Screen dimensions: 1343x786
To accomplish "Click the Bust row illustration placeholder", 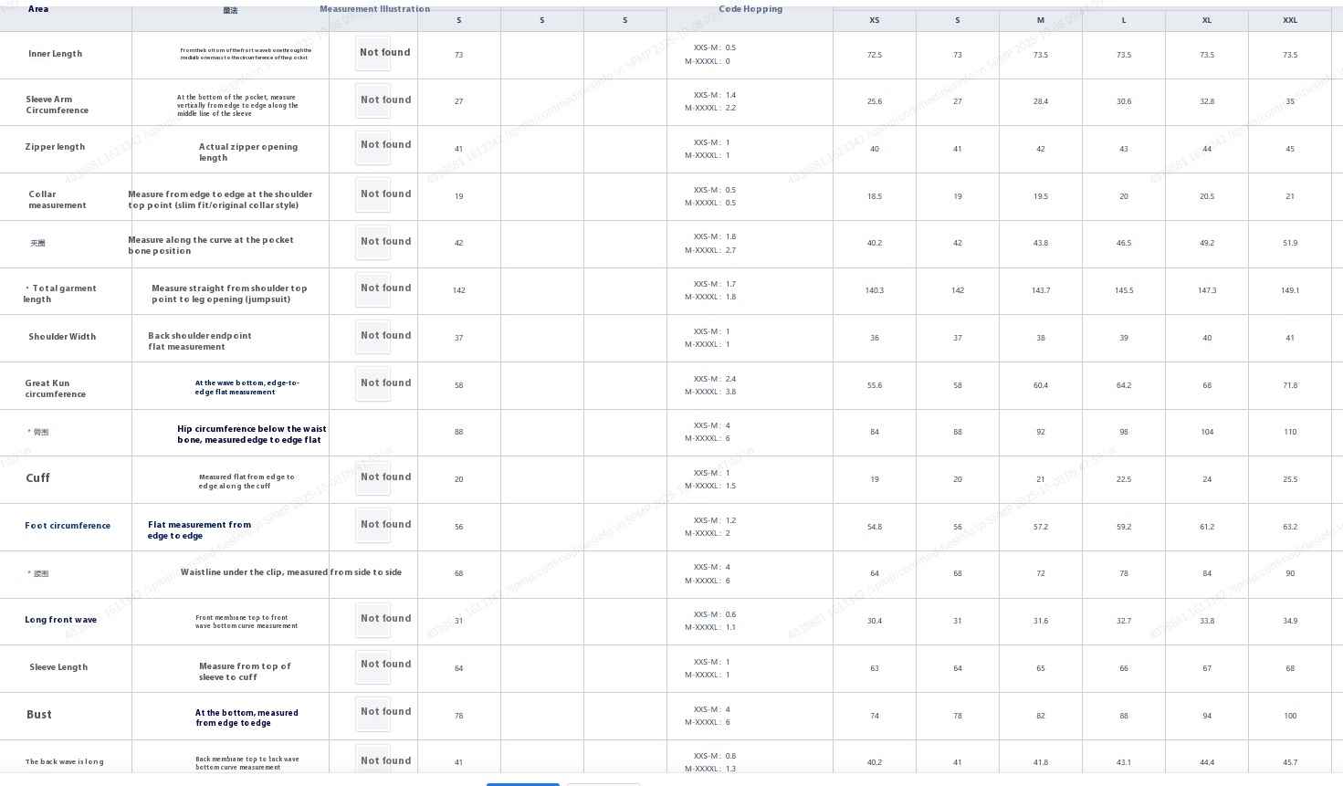I will pos(372,713).
